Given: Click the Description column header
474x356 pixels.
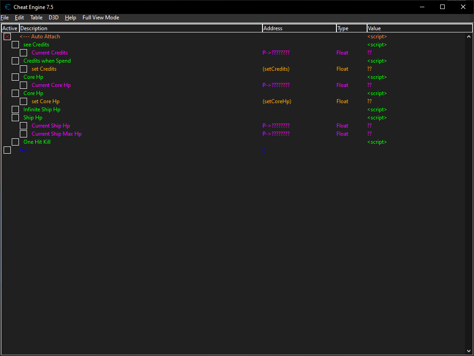Looking at the screenshot, I should pos(141,28).
